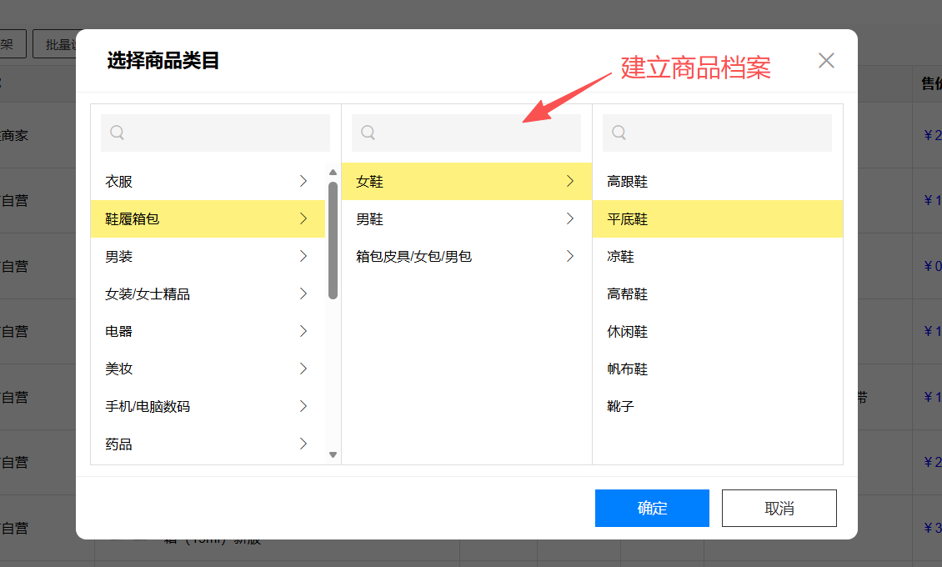The image size is (942, 567).
Task: Click the search icon in middle category column
Action: click(368, 133)
